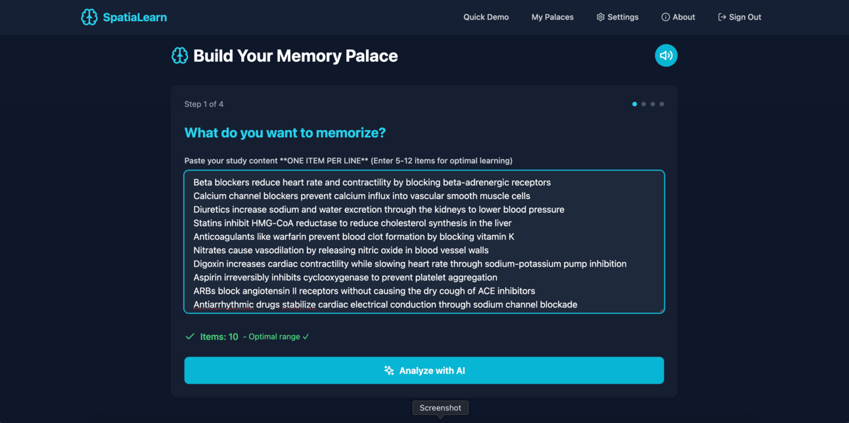Select the fourth step indicator dot
Viewport: 849px width, 423px height.
pos(662,104)
